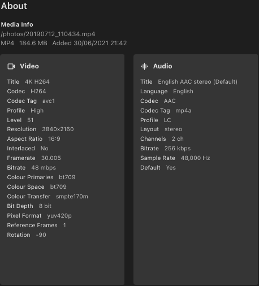Click the About heading

point(14,6)
